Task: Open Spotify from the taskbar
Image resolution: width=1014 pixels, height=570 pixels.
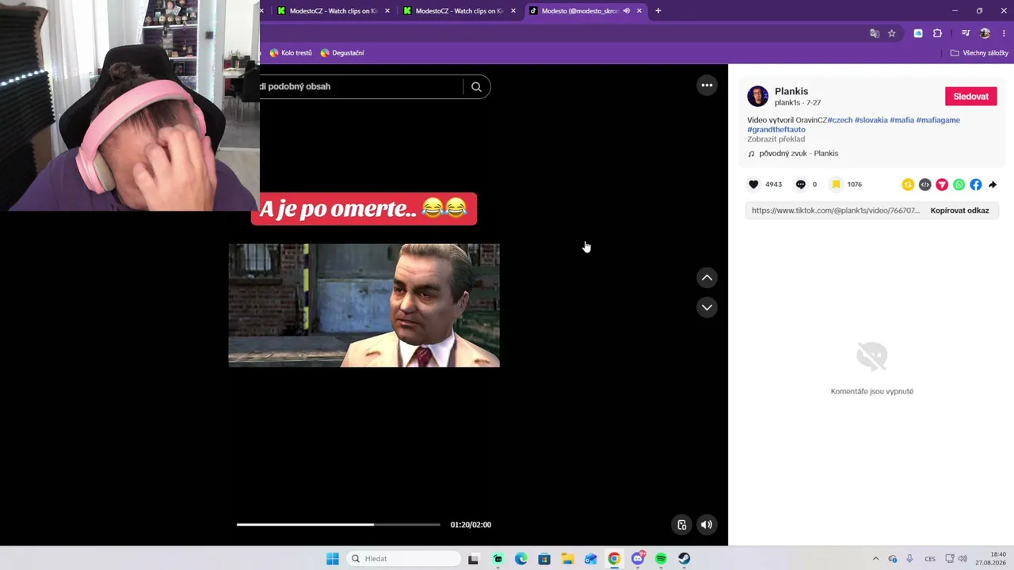Action: [x=661, y=559]
